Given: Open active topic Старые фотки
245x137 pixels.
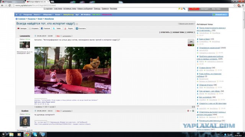Looking at the screenshot, I should pyautogui.click(x=205, y=68).
